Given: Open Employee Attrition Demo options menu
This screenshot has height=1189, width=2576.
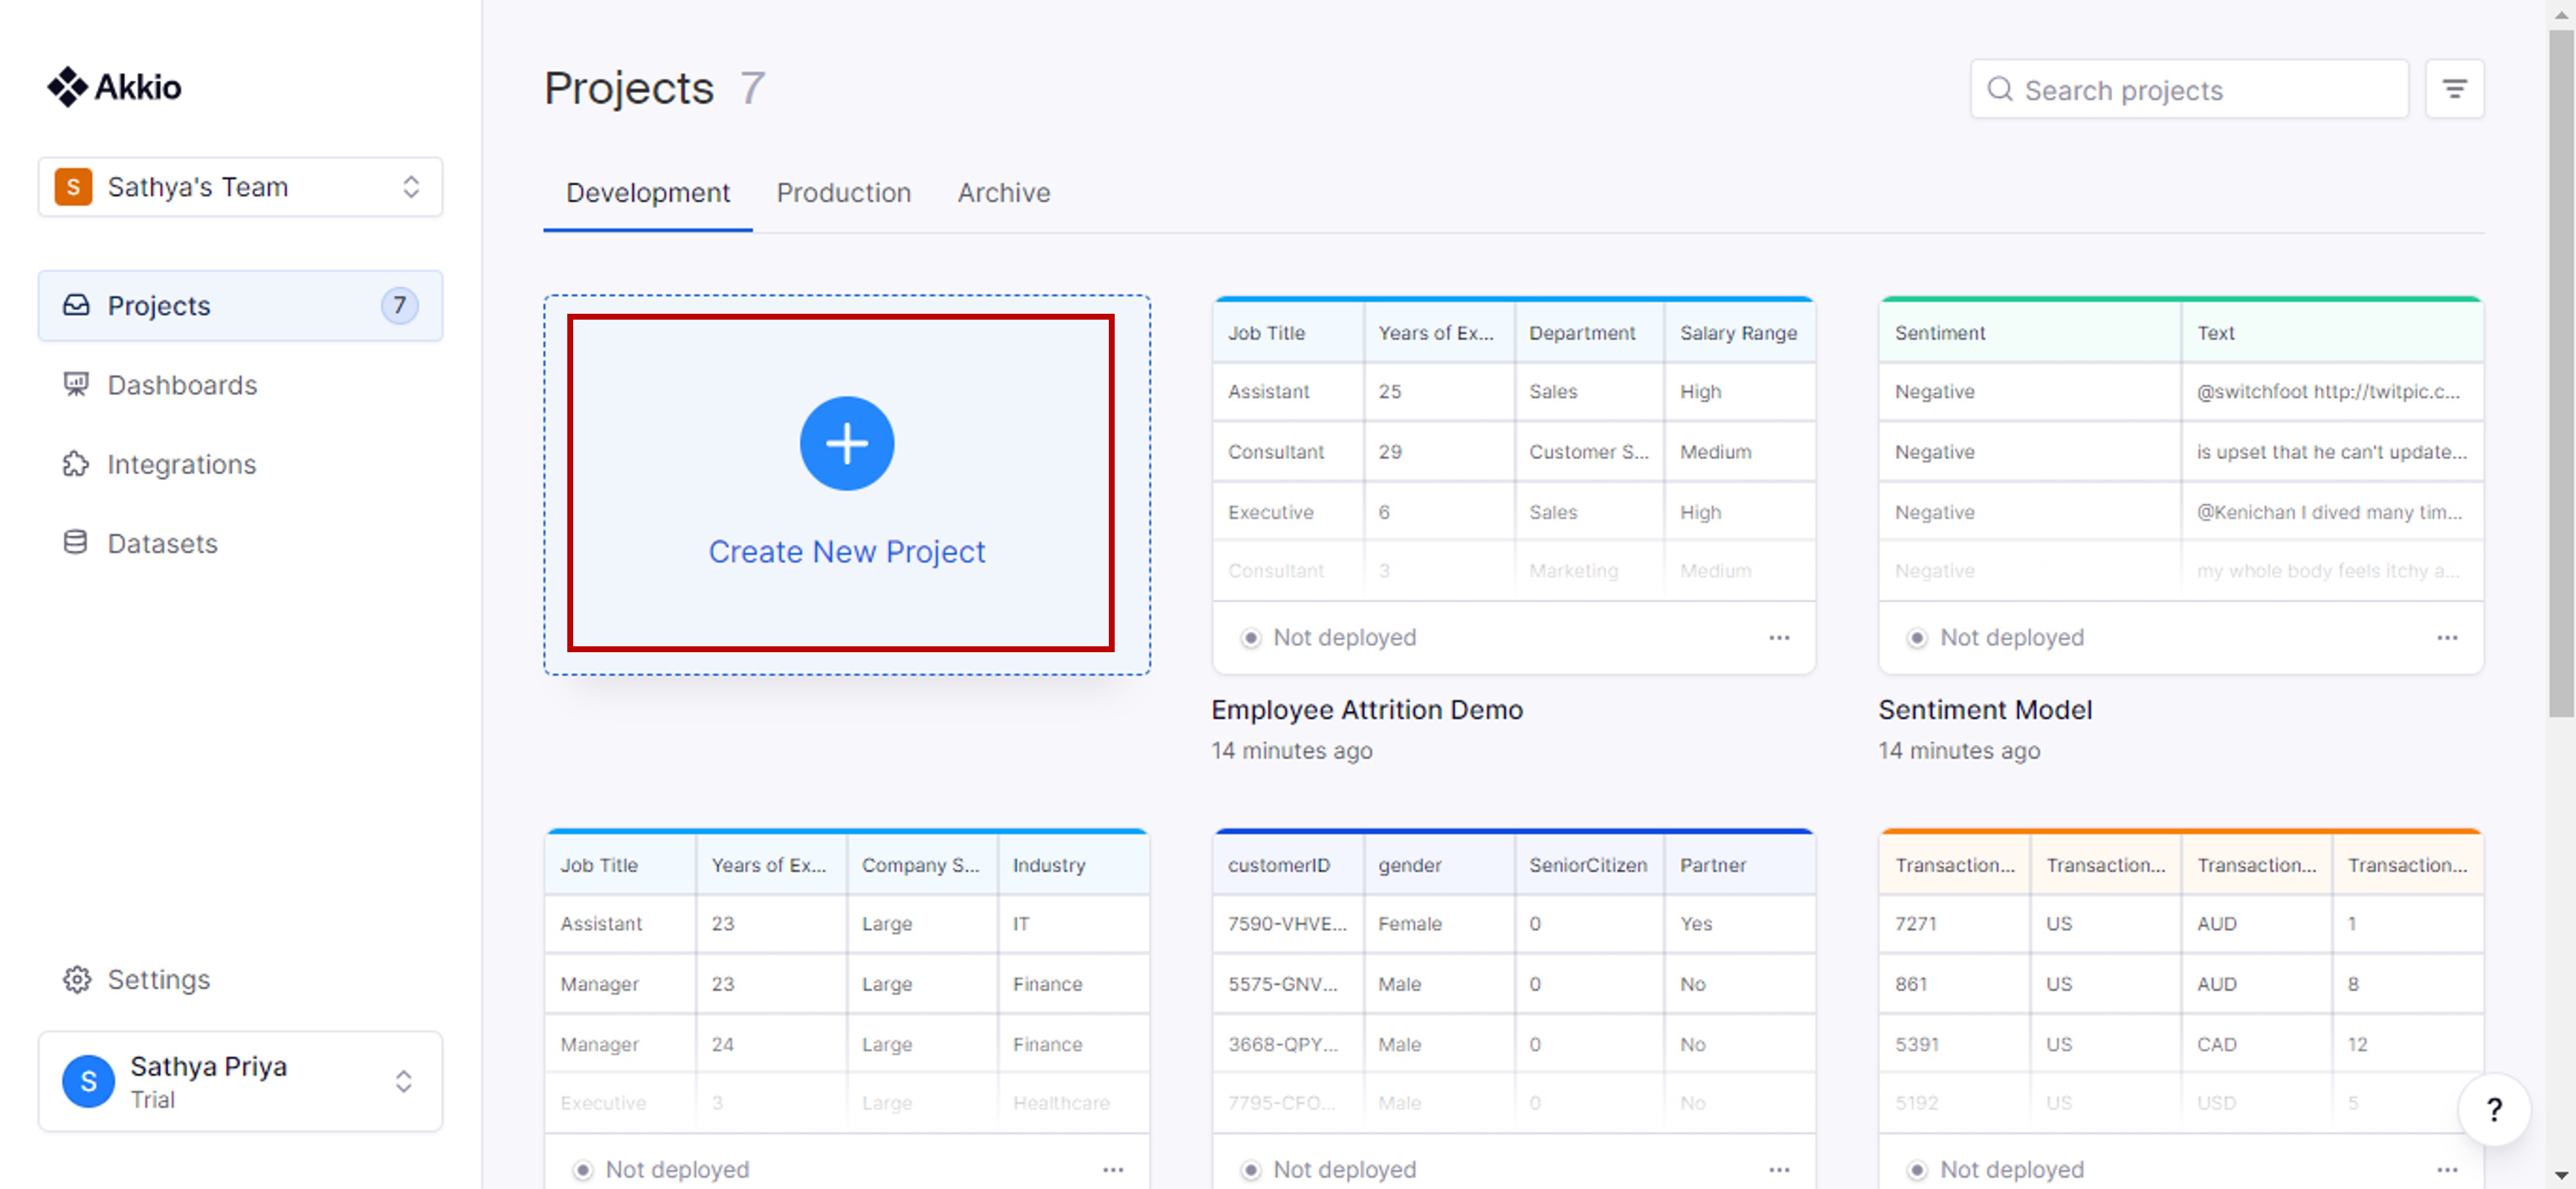Looking at the screenshot, I should point(1779,637).
